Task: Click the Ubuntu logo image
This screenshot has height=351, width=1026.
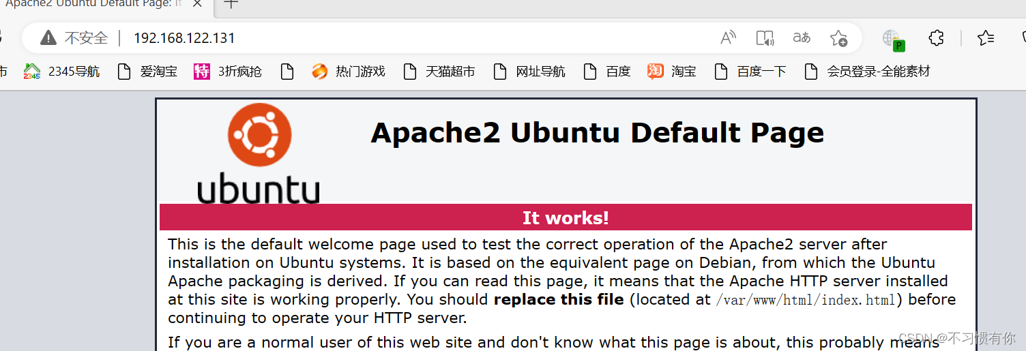Action: pyautogui.click(x=259, y=153)
